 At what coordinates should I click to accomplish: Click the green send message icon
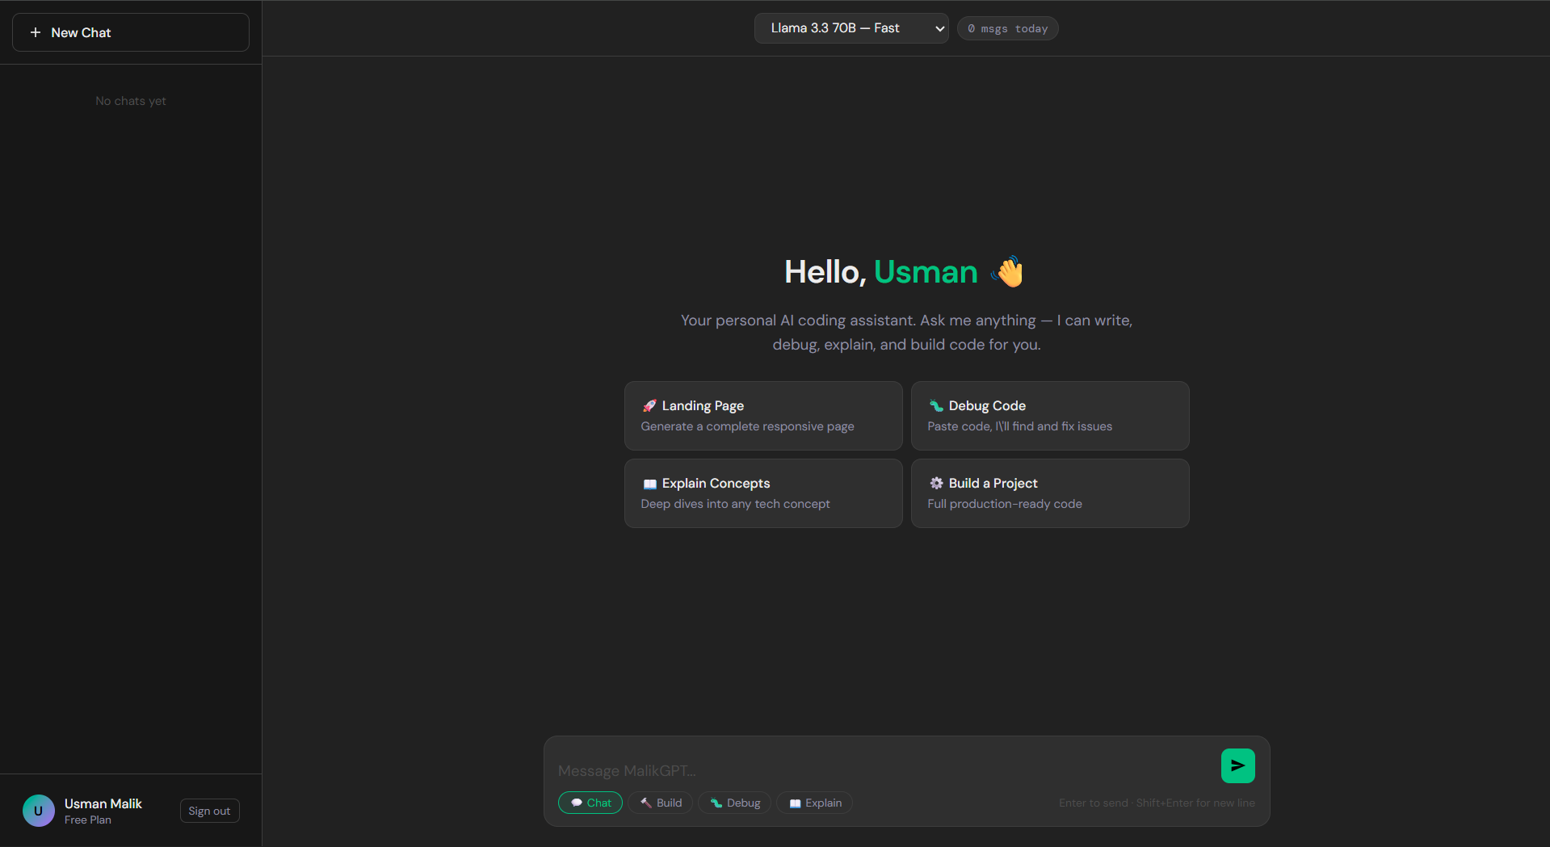tap(1237, 765)
